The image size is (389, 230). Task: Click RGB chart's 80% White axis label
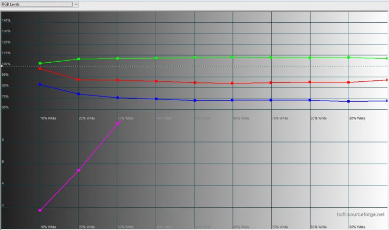click(319, 118)
